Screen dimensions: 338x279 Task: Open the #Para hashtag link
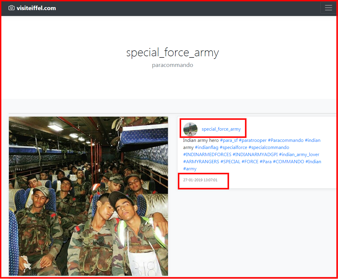(x=266, y=162)
